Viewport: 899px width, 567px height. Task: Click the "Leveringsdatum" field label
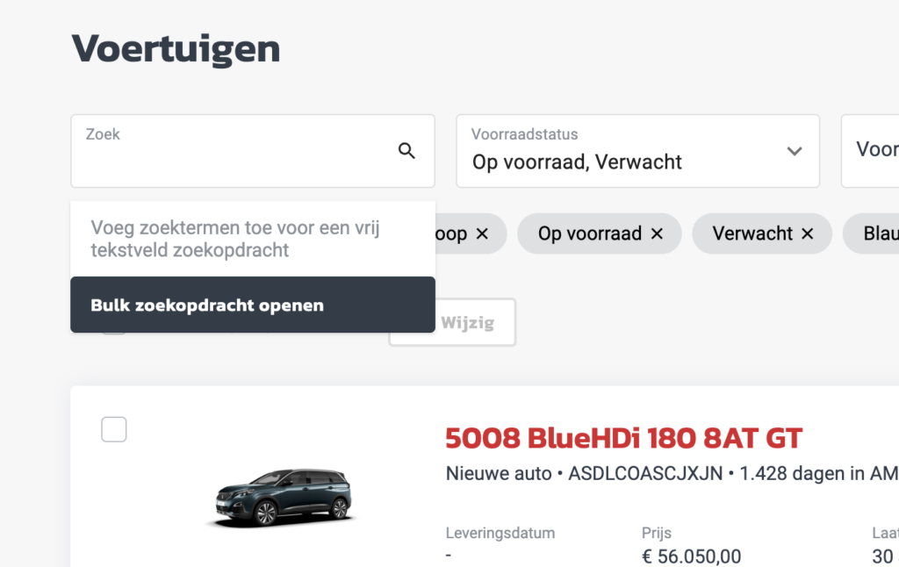tap(500, 533)
